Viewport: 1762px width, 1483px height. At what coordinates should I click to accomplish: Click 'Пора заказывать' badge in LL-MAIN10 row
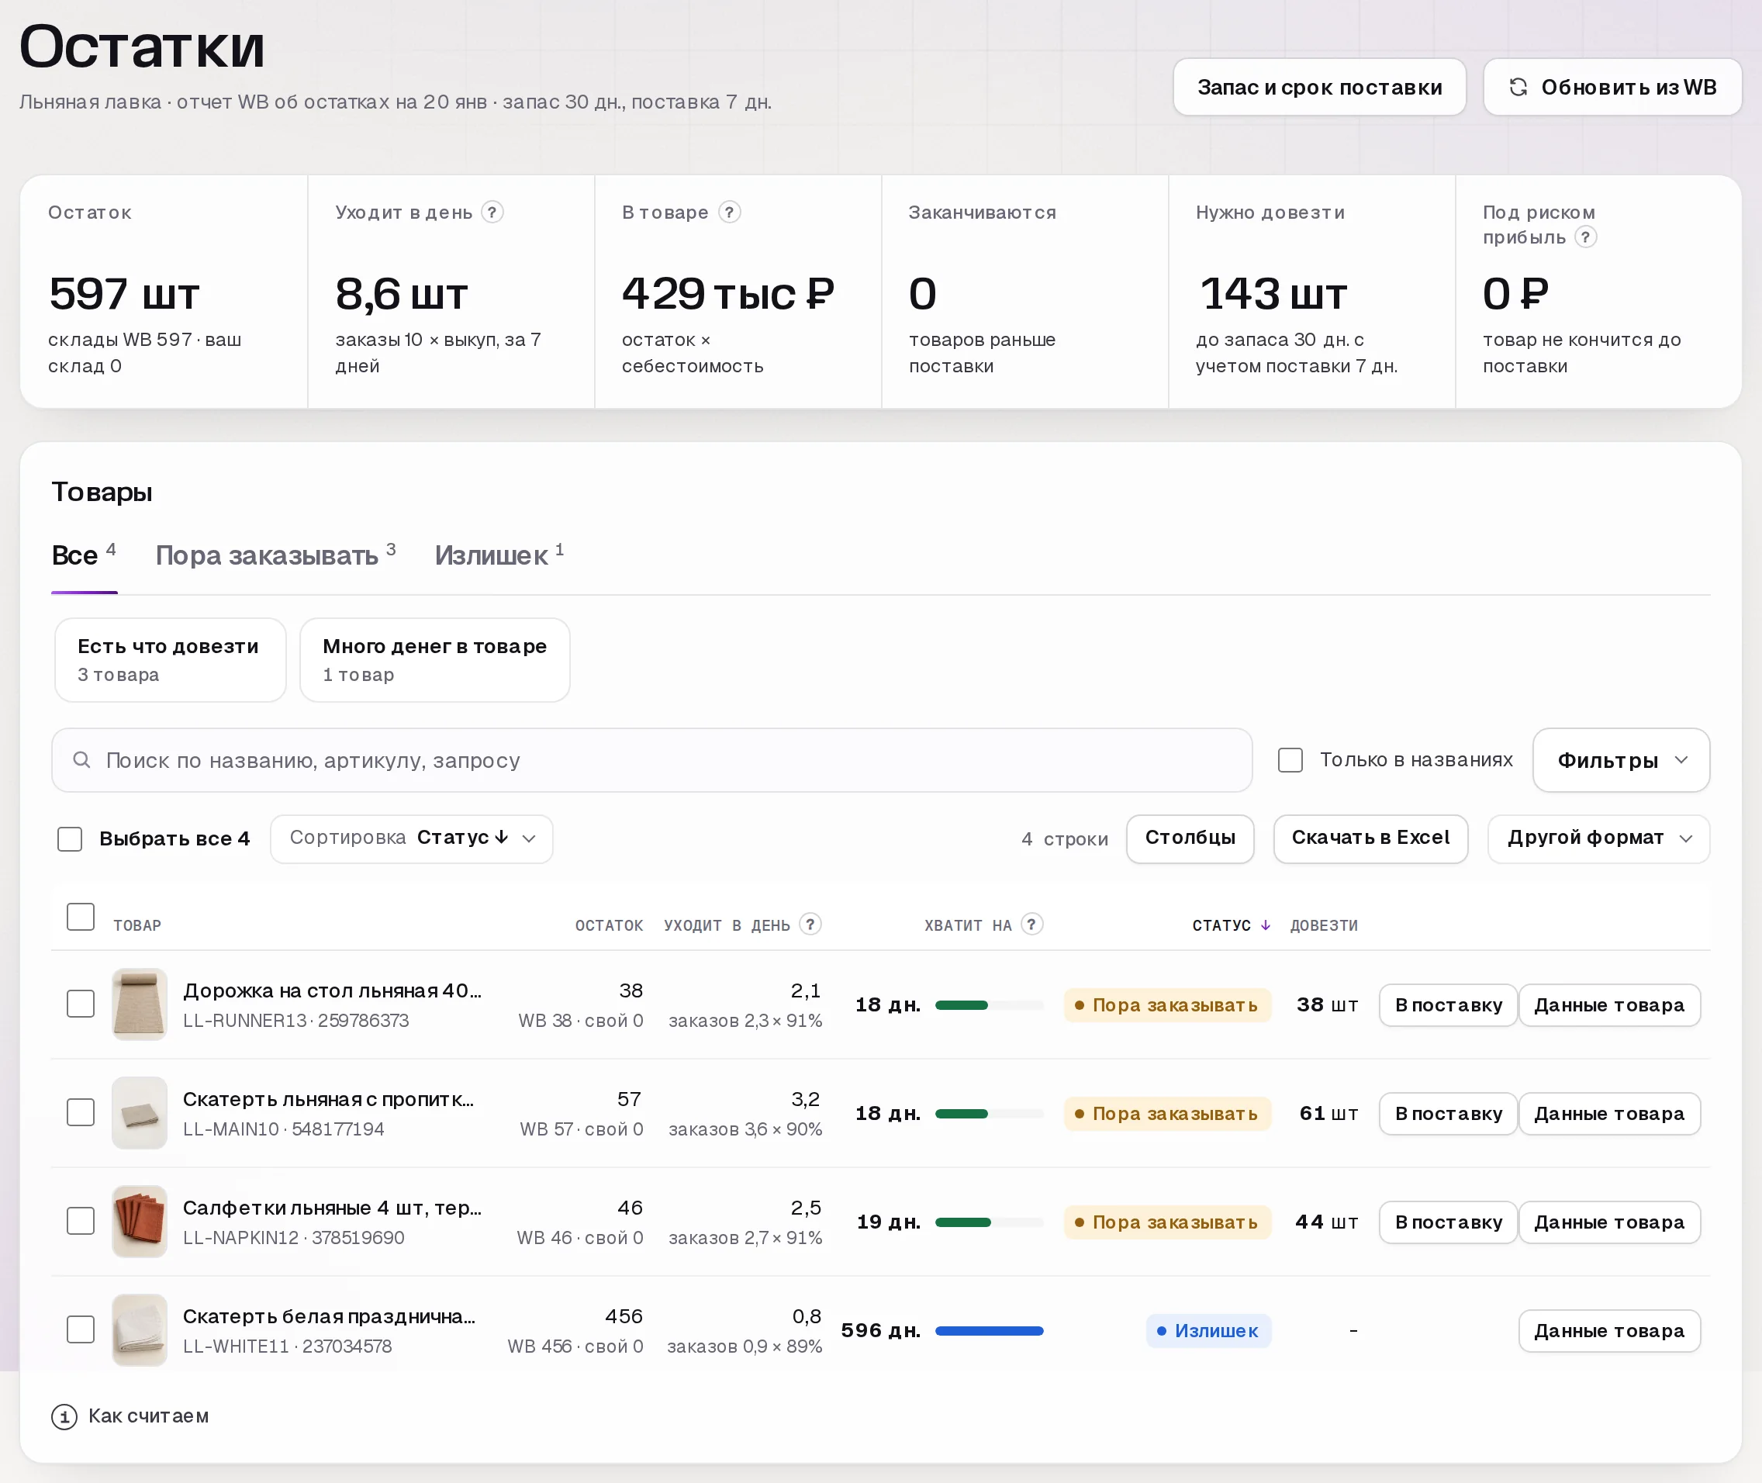[1167, 1114]
